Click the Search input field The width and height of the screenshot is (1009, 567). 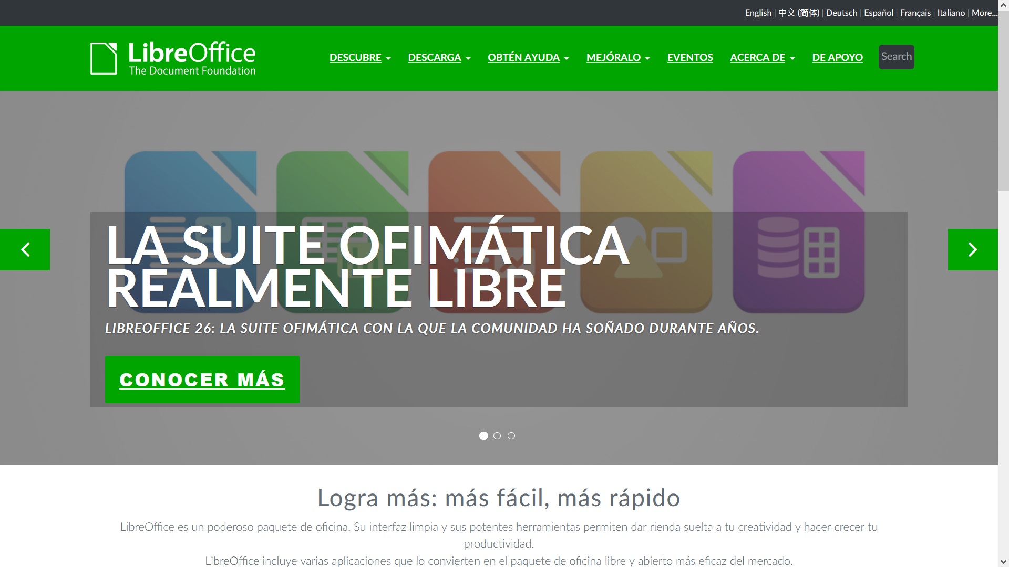tap(896, 57)
